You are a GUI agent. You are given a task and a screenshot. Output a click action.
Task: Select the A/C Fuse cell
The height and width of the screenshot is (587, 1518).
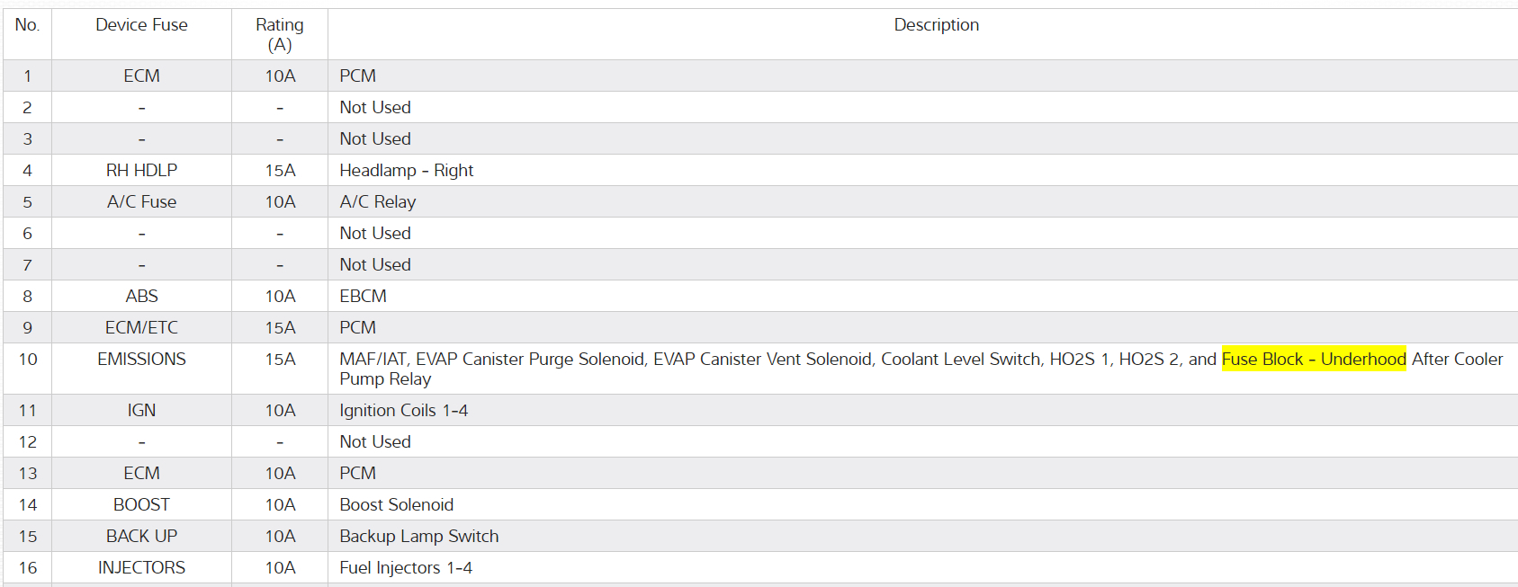point(141,202)
